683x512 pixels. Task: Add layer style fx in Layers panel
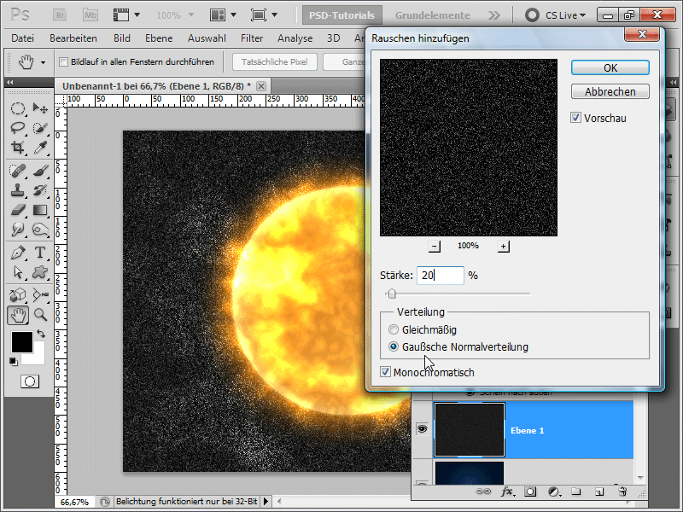(507, 492)
